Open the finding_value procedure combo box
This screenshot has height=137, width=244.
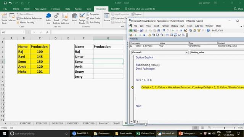pos(217,53)
